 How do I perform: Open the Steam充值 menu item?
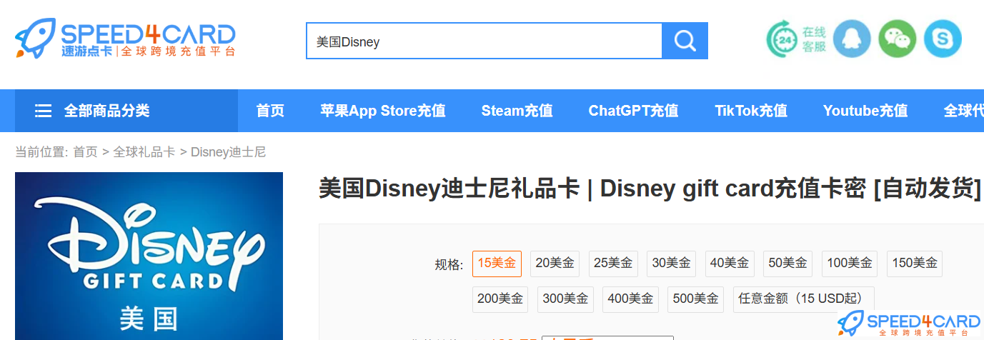pyautogui.click(x=517, y=111)
